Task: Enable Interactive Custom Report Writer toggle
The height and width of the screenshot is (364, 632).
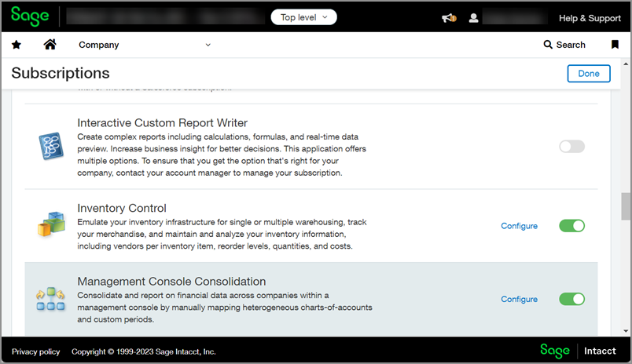Action: click(x=571, y=147)
